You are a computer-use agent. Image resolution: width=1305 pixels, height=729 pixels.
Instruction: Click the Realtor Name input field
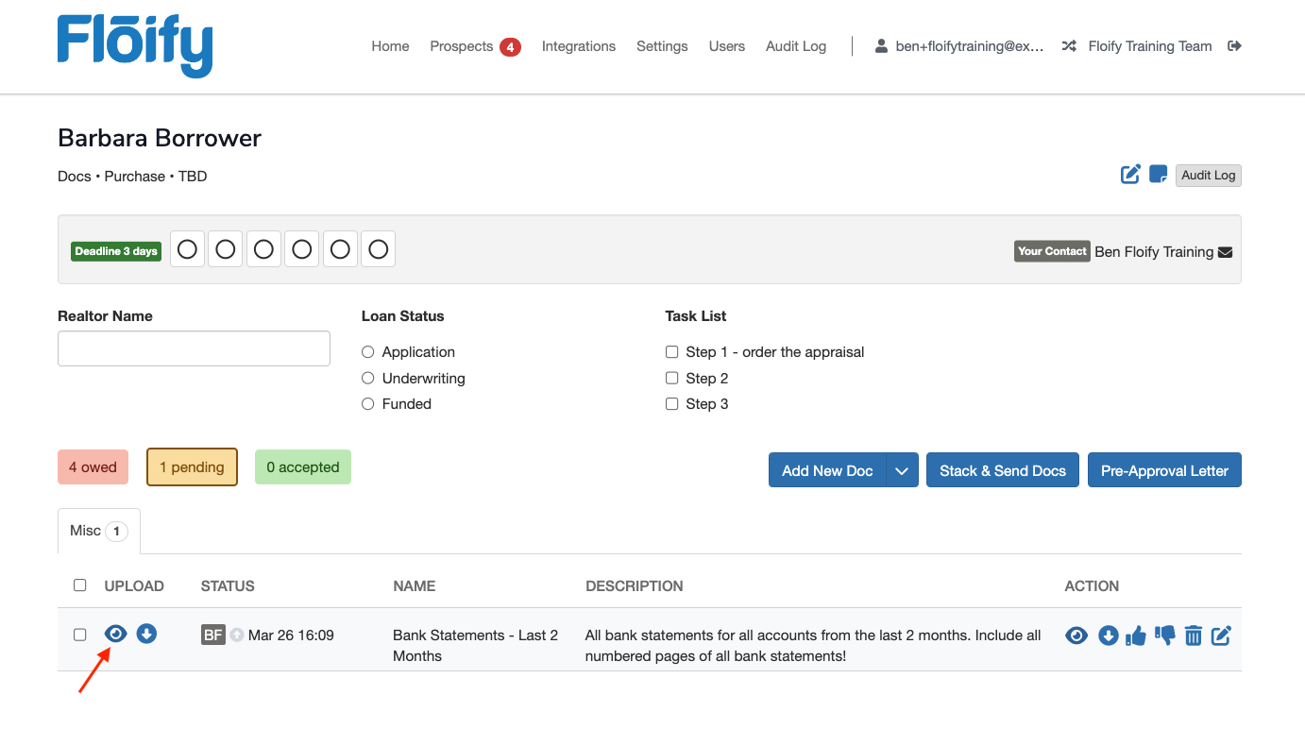[194, 348]
